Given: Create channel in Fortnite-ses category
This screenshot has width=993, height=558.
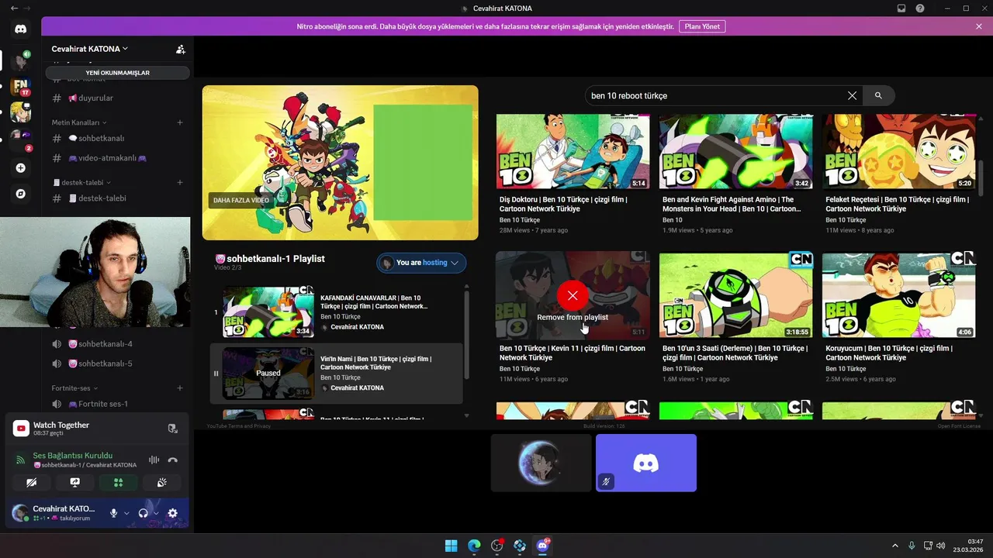Looking at the screenshot, I should 180,387.
